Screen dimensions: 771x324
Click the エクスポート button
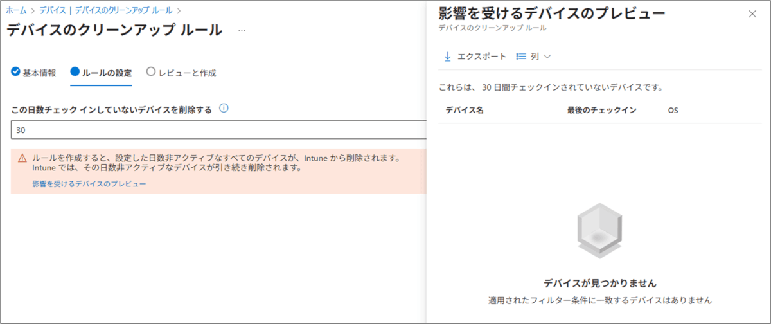pyautogui.click(x=475, y=57)
